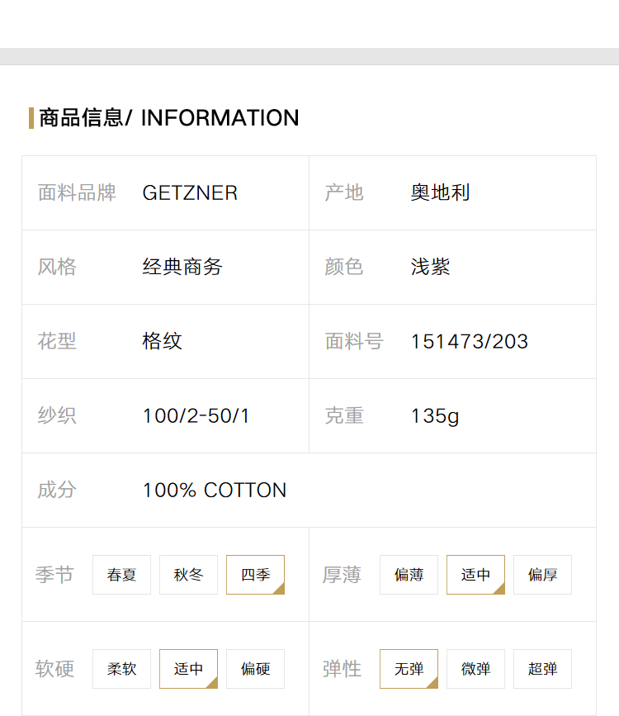Click the 135g weight value

[x=435, y=416]
